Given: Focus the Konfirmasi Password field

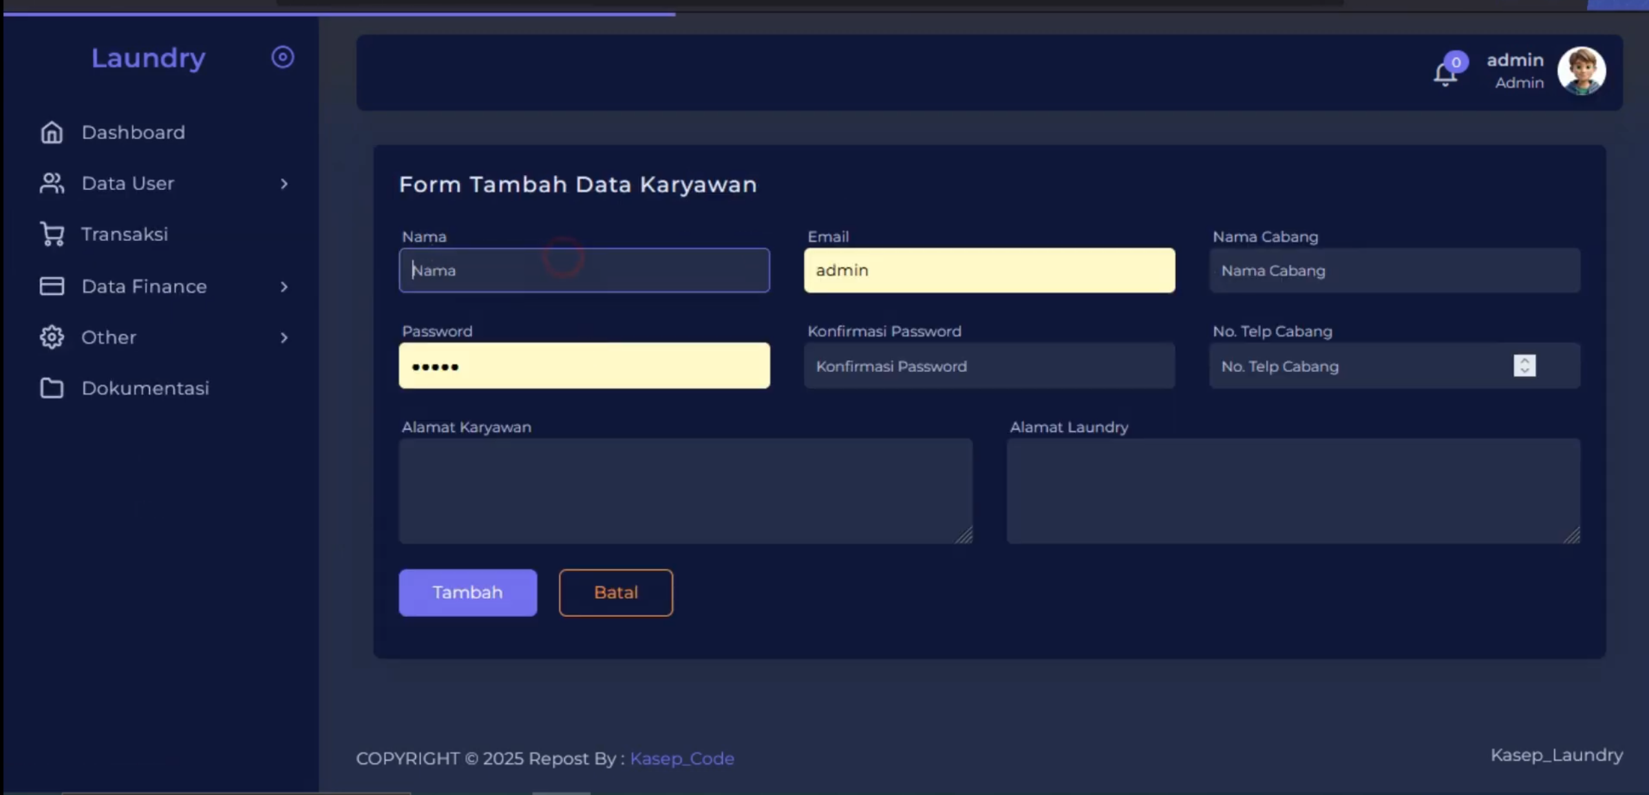Looking at the screenshot, I should 989,366.
